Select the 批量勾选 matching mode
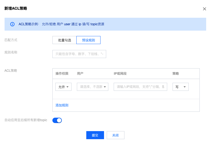The height and width of the screenshot is (144, 211). point(65,40)
